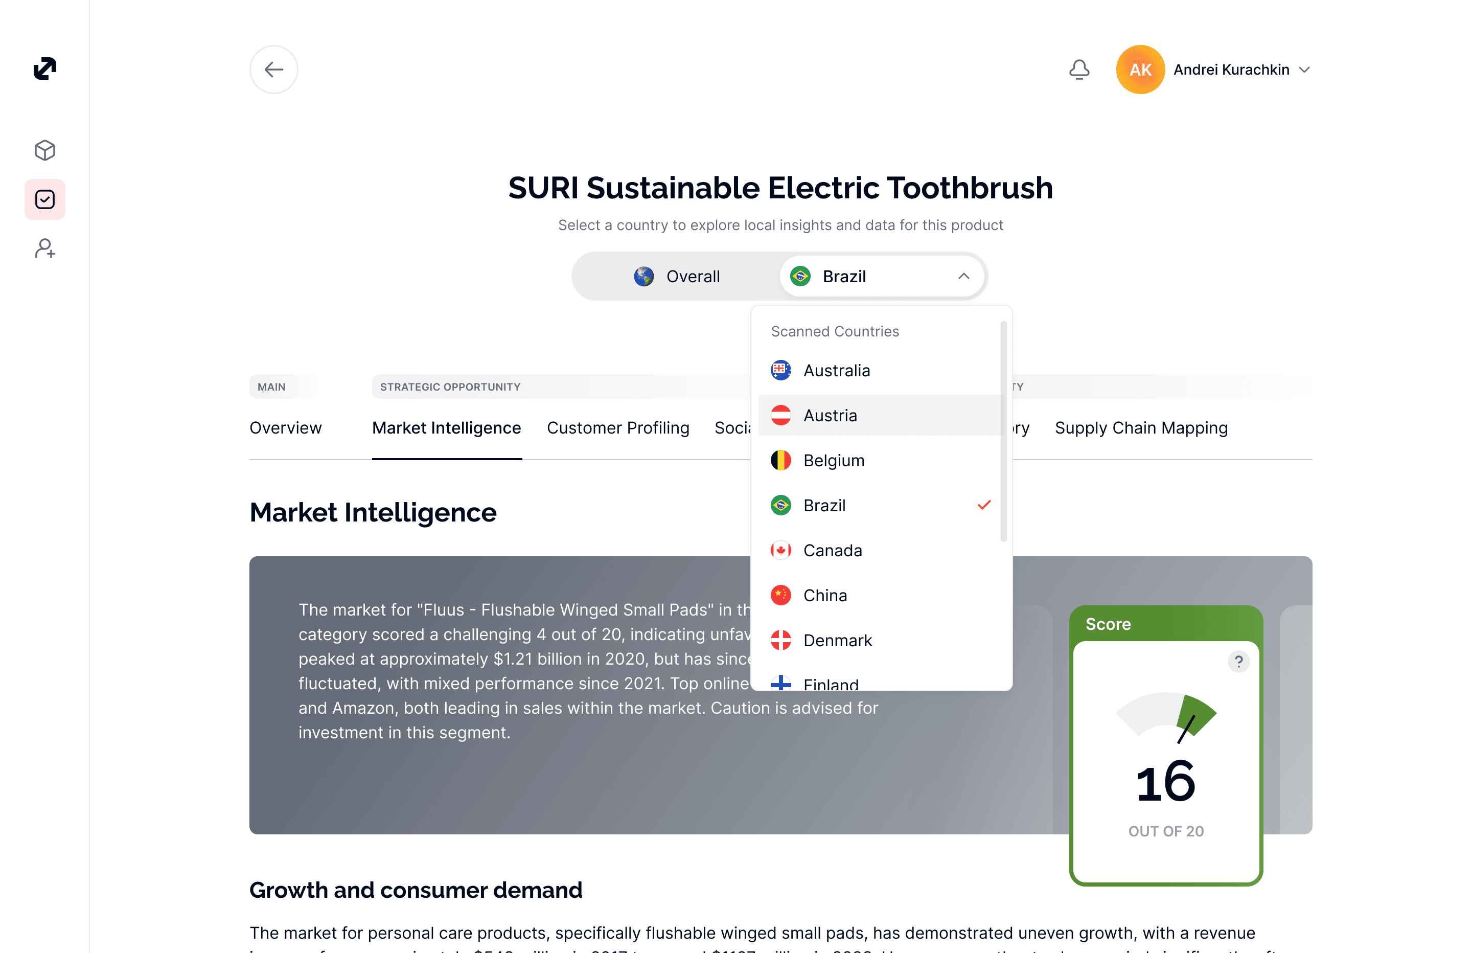The width and height of the screenshot is (1472, 953).
Task: Open the cube products icon in sidebar
Action: pos(44,150)
